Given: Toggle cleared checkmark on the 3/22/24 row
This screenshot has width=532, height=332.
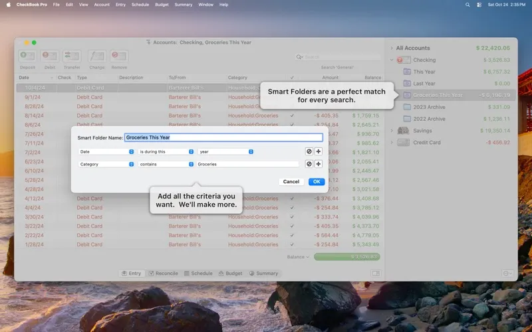Looking at the screenshot, I should [x=292, y=226].
